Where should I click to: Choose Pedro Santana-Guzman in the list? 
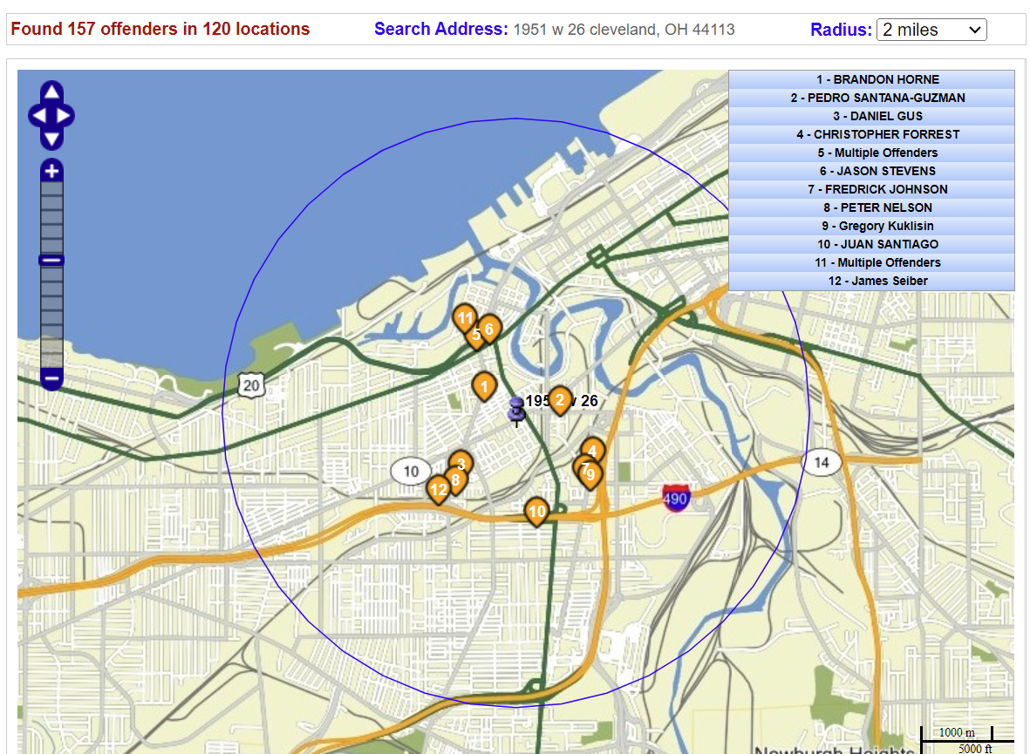871,98
